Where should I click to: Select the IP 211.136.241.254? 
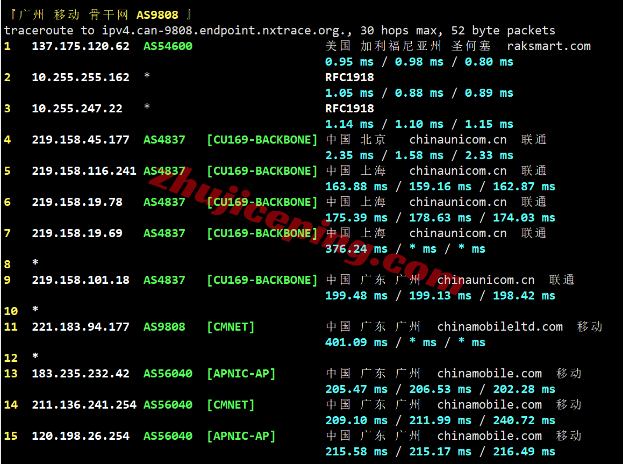(x=84, y=405)
